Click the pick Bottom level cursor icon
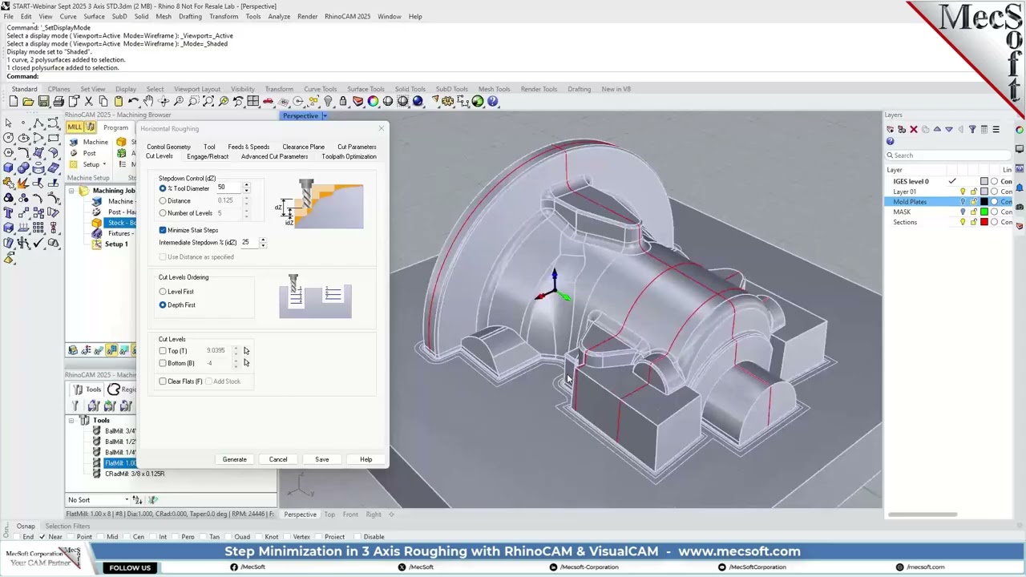Image resolution: width=1026 pixels, height=577 pixels. tap(246, 363)
